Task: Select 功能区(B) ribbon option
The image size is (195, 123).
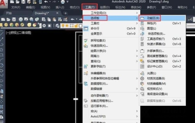Action: click(x=162, y=18)
